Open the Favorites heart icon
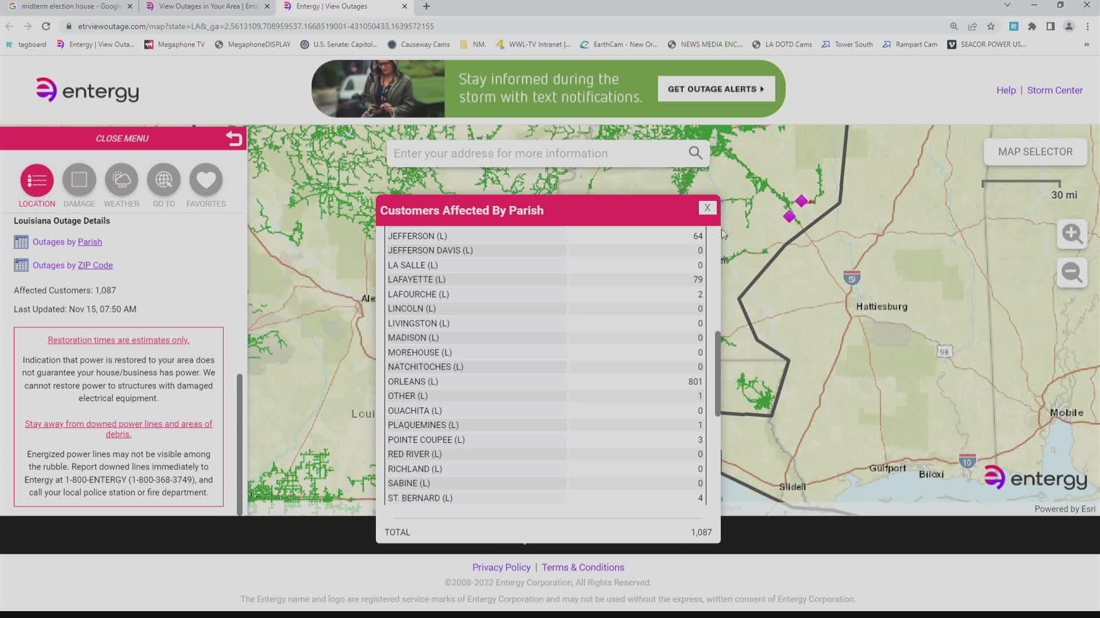 206,180
